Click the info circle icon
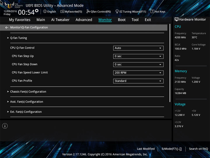The width and height of the screenshot is (210, 158). (5, 126)
